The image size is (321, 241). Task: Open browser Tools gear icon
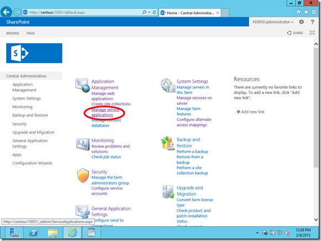point(314,12)
